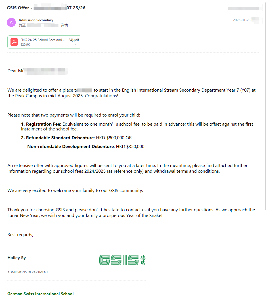
Task: Click the Congratulations! text
Action: [101, 96]
